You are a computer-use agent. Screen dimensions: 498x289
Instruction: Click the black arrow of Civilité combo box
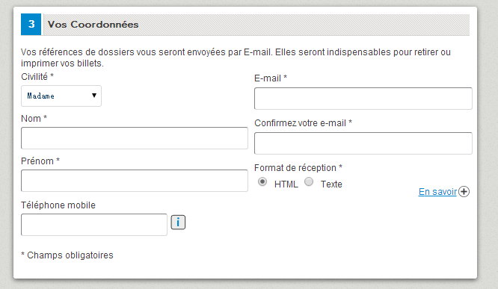pos(94,96)
